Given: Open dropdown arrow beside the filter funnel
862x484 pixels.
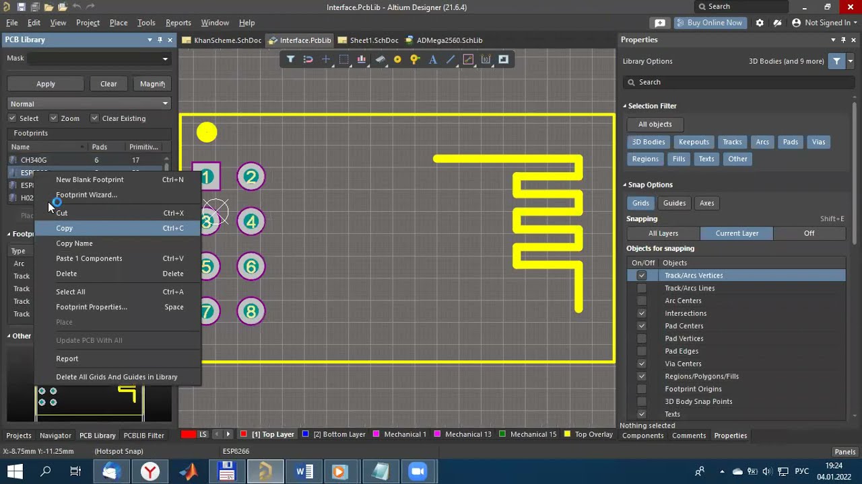Looking at the screenshot, I should pyautogui.click(x=851, y=61).
